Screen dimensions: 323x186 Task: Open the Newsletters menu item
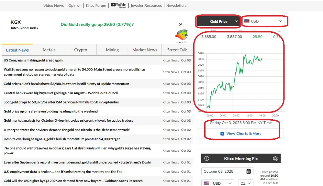[x=176, y=5]
